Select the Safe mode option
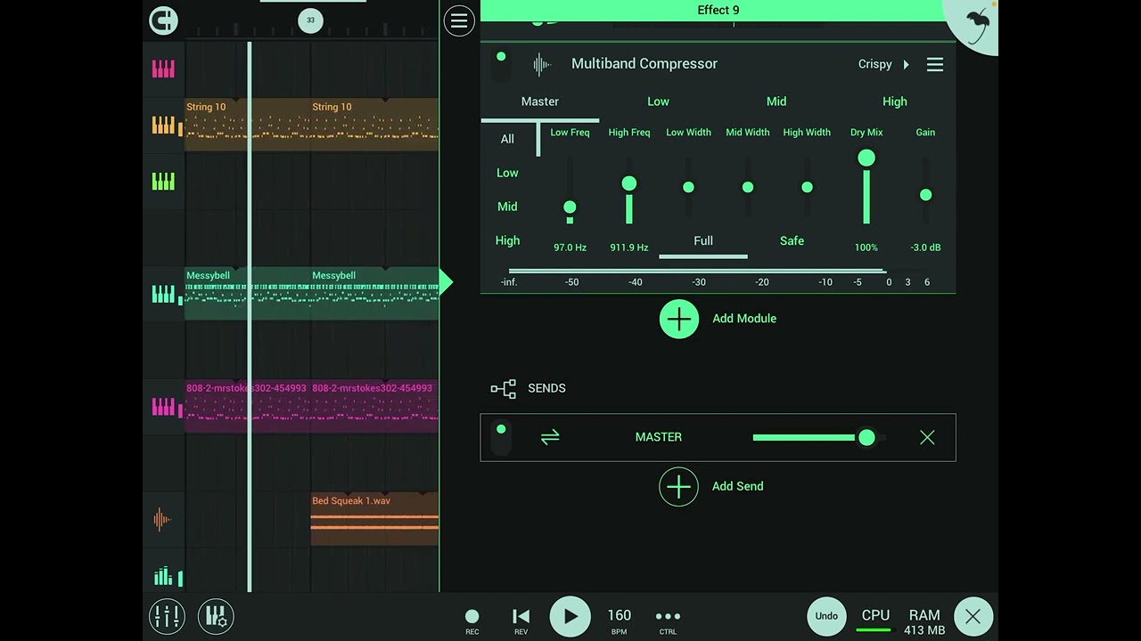 [x=792, y=241]
